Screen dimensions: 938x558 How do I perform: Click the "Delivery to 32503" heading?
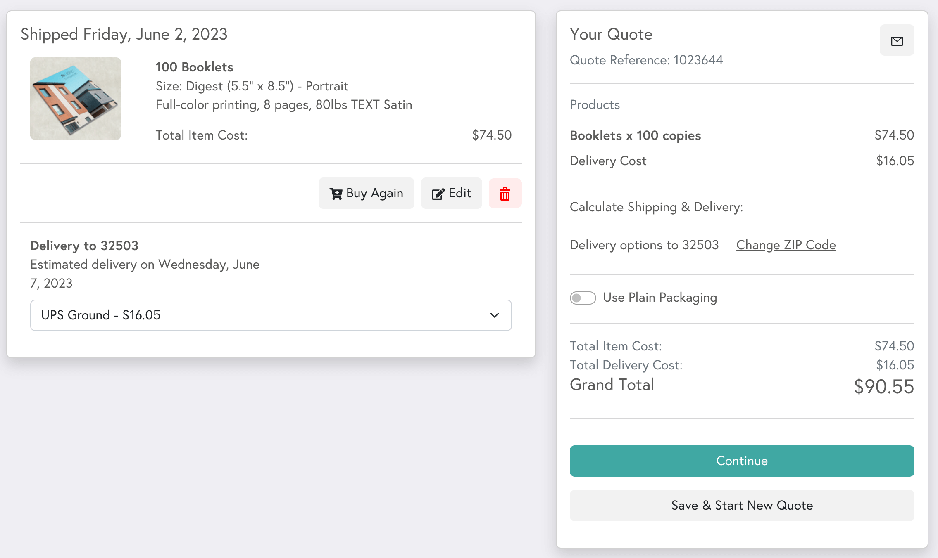tap(84, 246)
